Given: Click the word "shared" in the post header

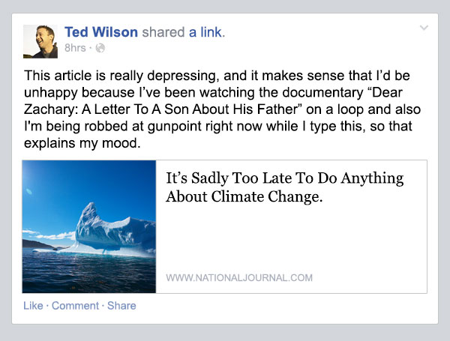Looking at the screenshot, I should pos(163,31).
